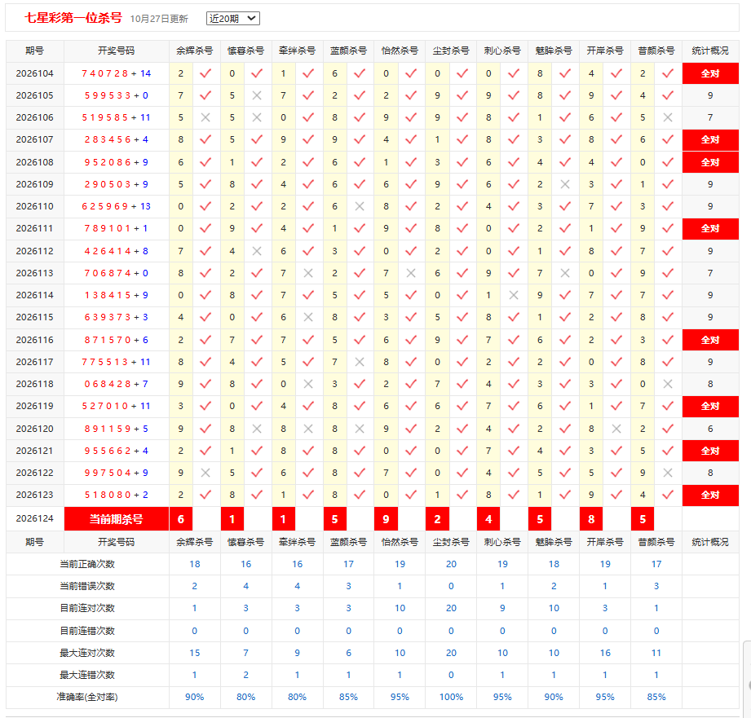
Task: Click period number 2026113
Action: pyautogui.click(x=34, y=273)
